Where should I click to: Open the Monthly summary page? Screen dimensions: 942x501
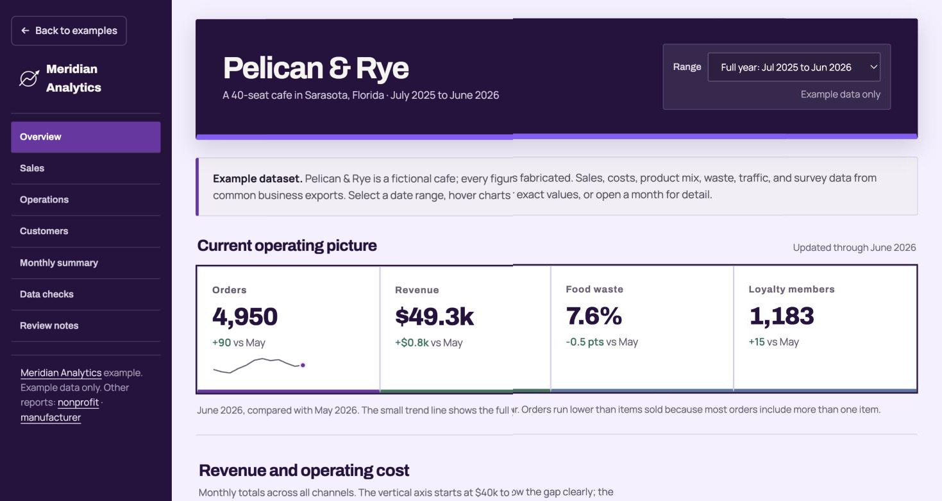tap(86, 263)
